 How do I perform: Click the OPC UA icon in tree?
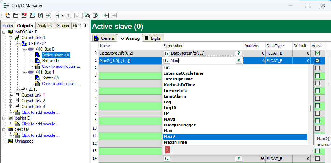pos(10,130)
